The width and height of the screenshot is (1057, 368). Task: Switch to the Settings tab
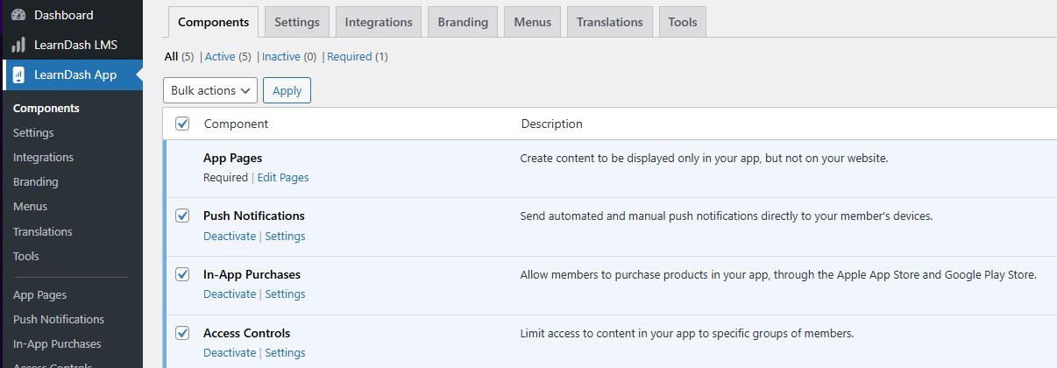pos(297,22)
